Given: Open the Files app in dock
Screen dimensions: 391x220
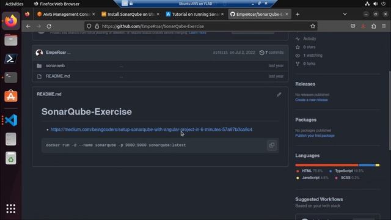Looking at the screenshot, I should point(11,40).
